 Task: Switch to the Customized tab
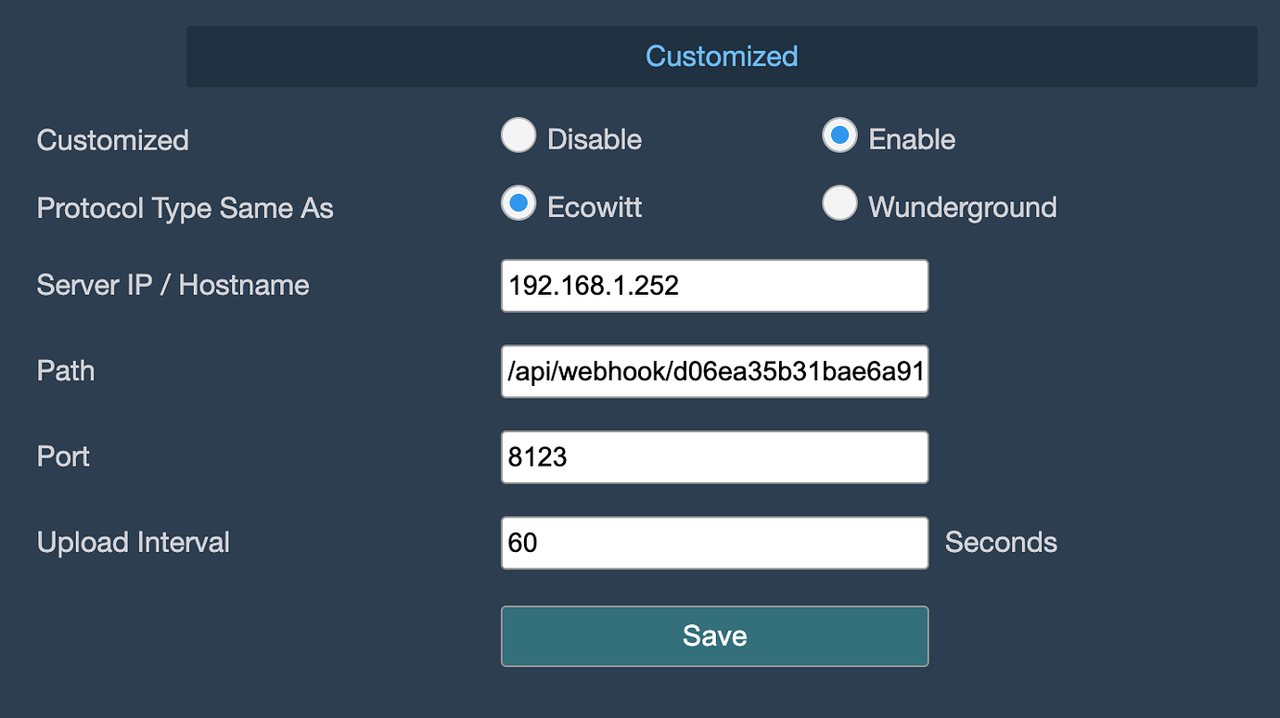pyautogui.click(x=721, y=56)
